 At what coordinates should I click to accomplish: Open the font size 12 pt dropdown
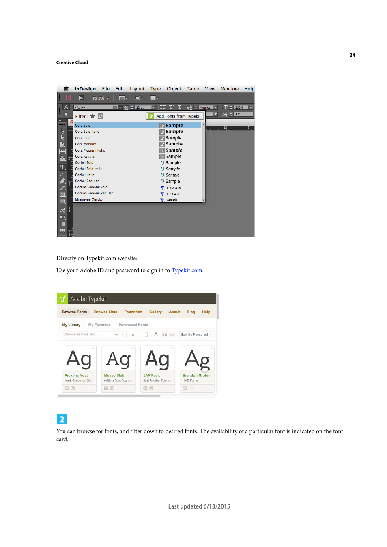[153, 107]
